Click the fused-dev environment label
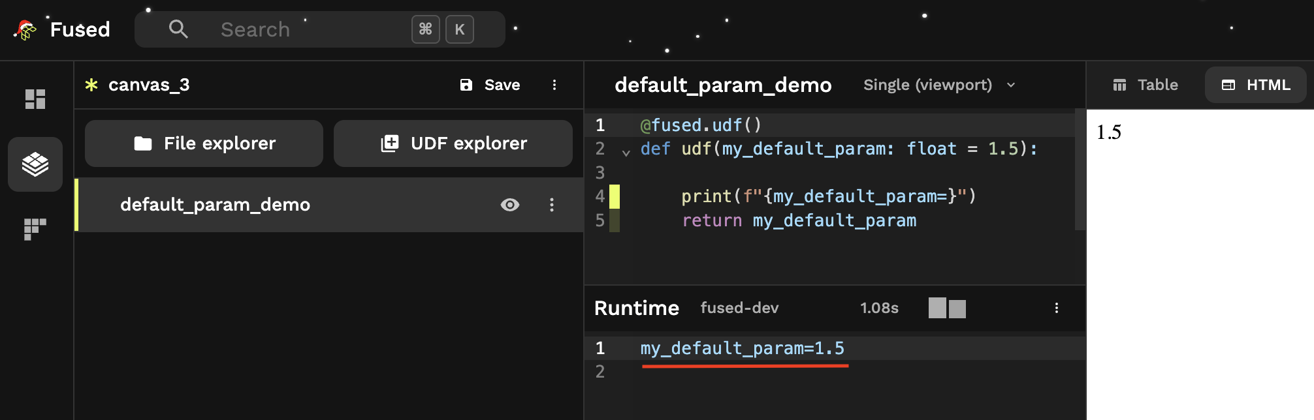1314x420 pixels. pyautogui.click(x=739, y=308)
